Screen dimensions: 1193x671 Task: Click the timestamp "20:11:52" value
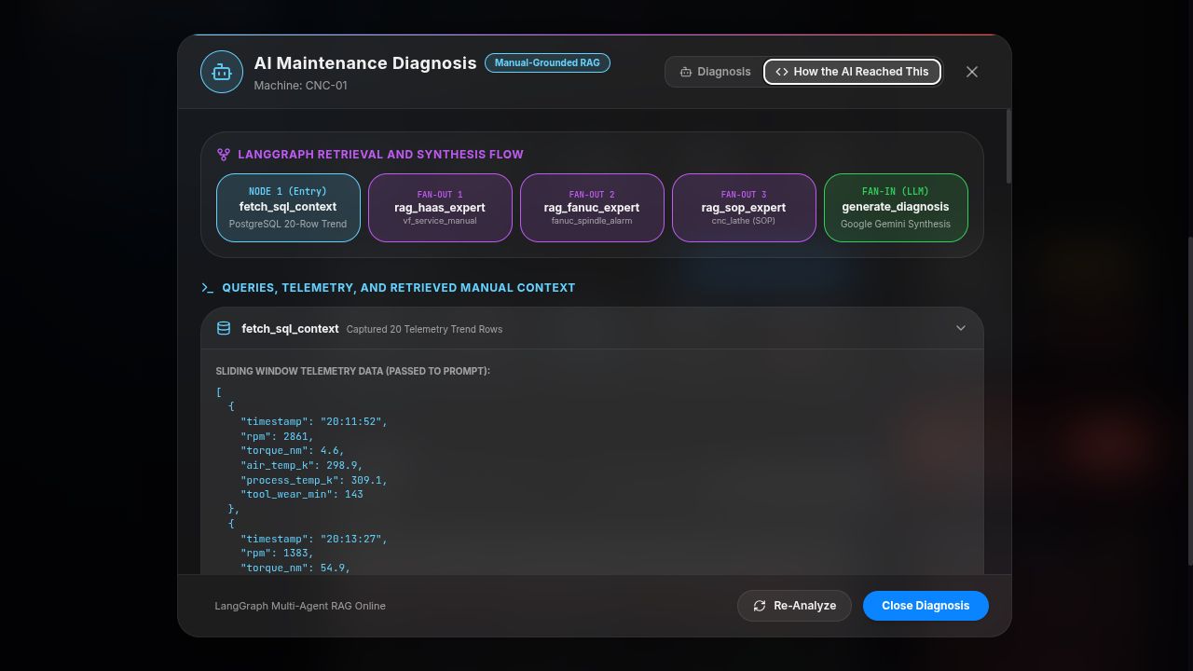pyautogui.click(x=350, y=421)
